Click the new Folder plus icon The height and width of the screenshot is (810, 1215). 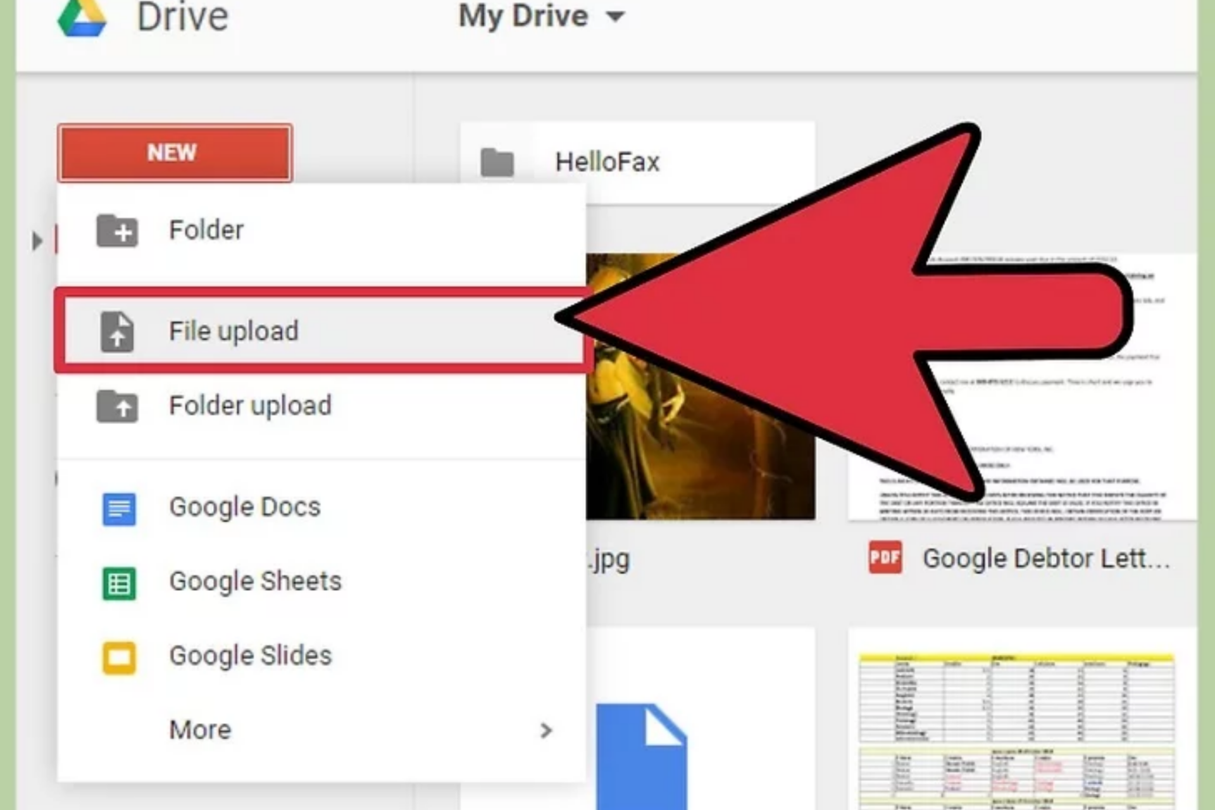coord(117,231)
